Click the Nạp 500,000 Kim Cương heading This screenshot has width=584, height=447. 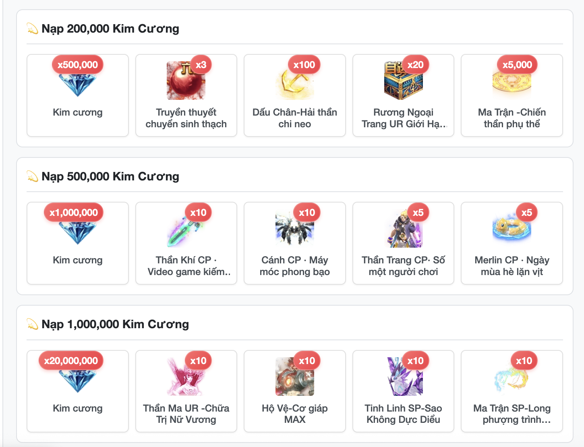coord(110,176)
